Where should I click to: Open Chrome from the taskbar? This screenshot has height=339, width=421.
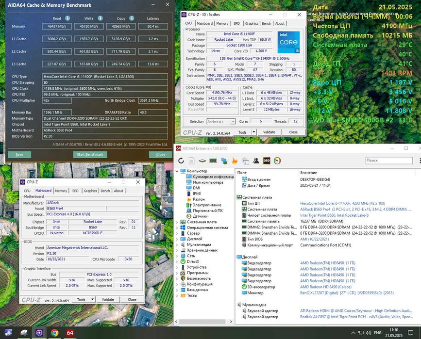click(54, 333)
